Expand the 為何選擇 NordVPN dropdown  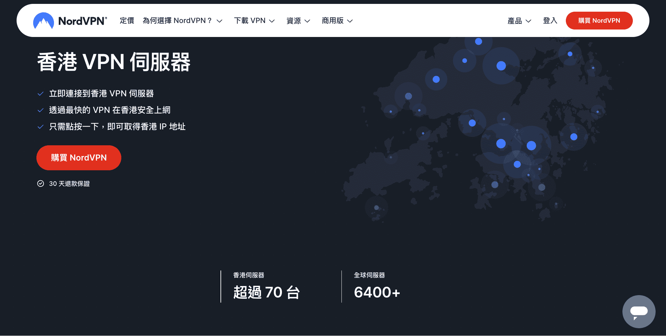click(x=182, y=20)
